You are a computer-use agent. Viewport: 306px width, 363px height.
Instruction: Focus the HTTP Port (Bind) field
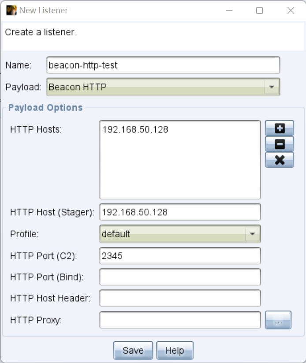[x=180, y=277]
